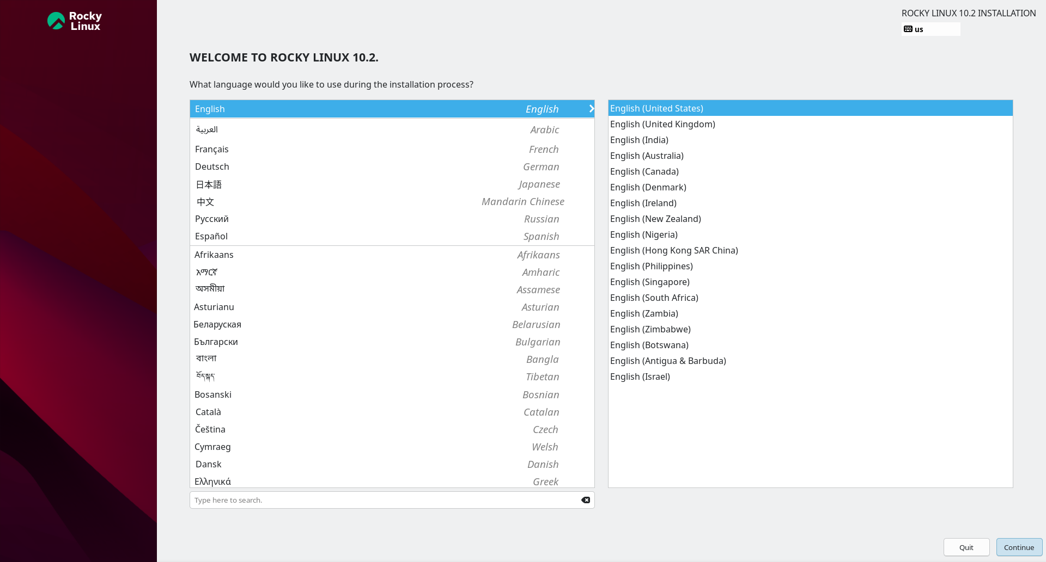Select English (Israel) locale
The height and width of the screenshot is (562, 1046).
[811, 376]
